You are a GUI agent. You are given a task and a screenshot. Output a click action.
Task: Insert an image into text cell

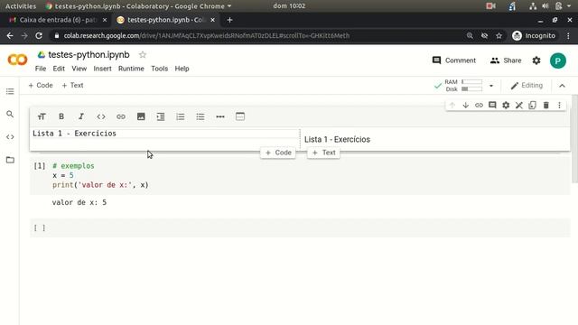tap(141, 116)
